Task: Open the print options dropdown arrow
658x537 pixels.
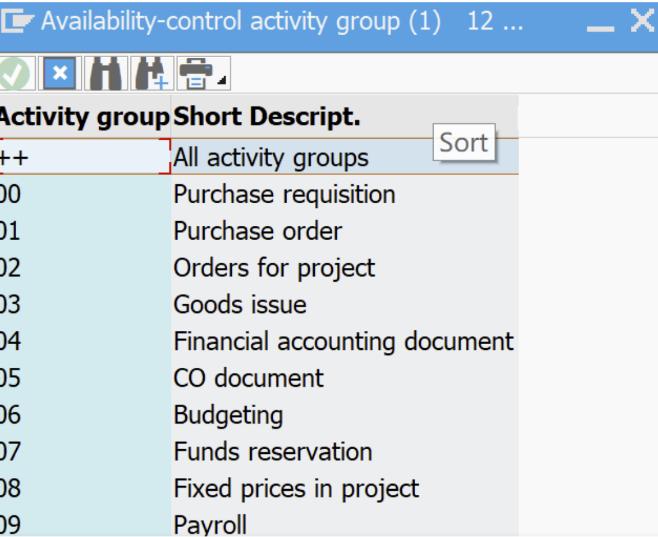Action: click(223, 80)
